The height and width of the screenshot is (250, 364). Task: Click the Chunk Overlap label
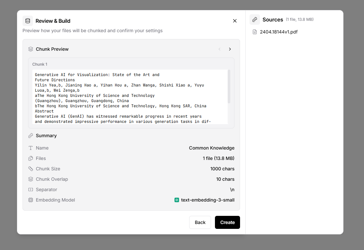[52, 179]
